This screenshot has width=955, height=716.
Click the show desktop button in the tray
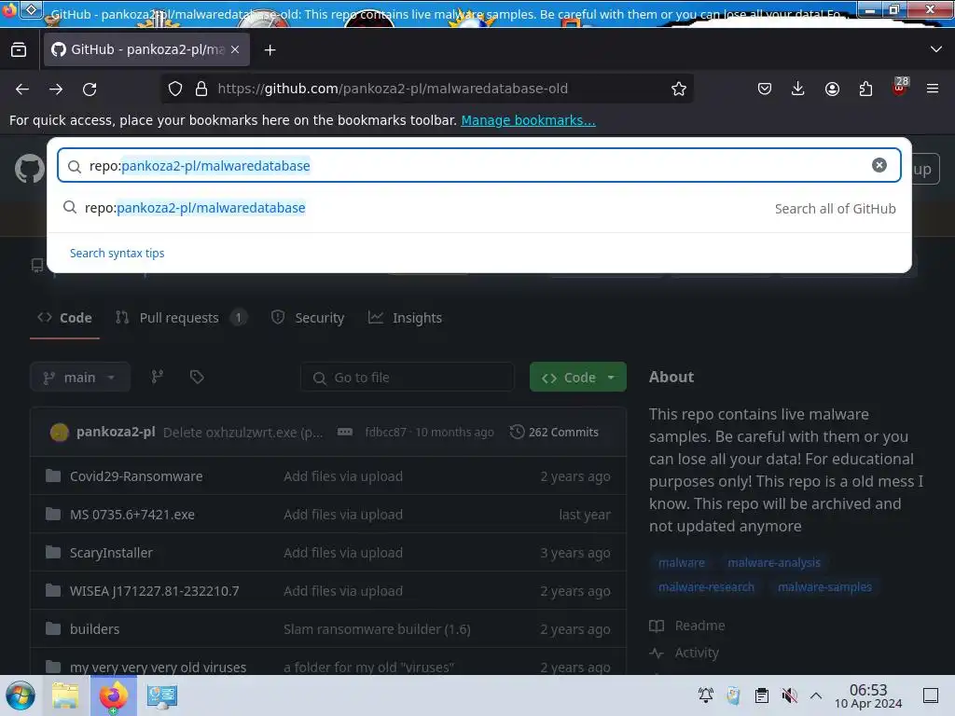(x=931, y=695)
